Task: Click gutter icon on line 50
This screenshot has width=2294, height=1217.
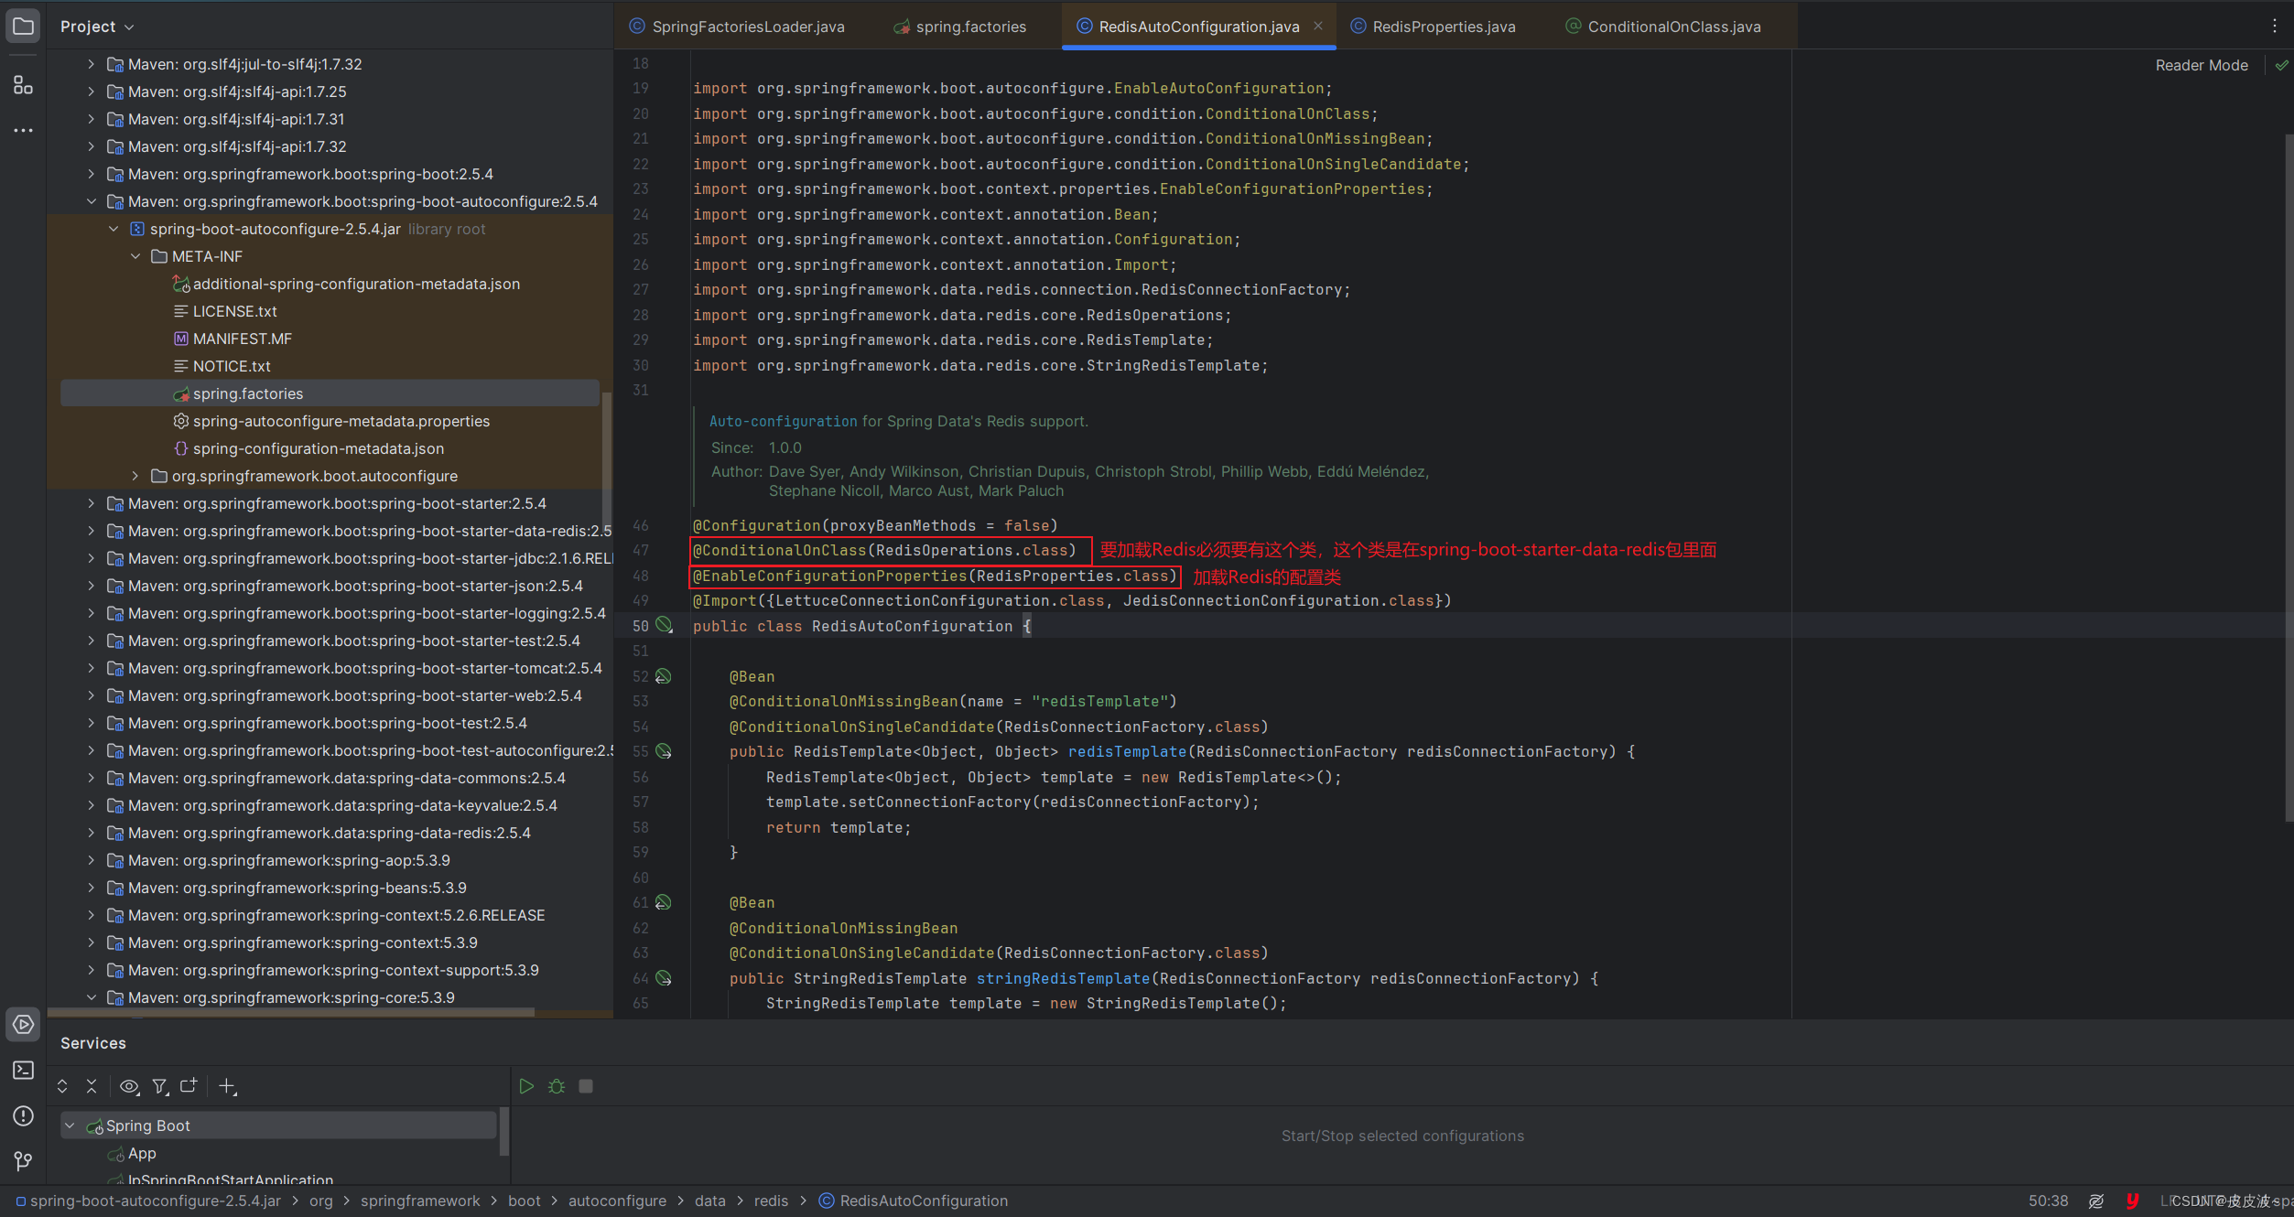Action: (665, 626)
